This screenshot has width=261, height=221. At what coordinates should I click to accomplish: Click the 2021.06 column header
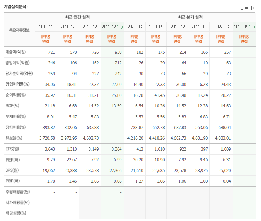coord(135,27)
